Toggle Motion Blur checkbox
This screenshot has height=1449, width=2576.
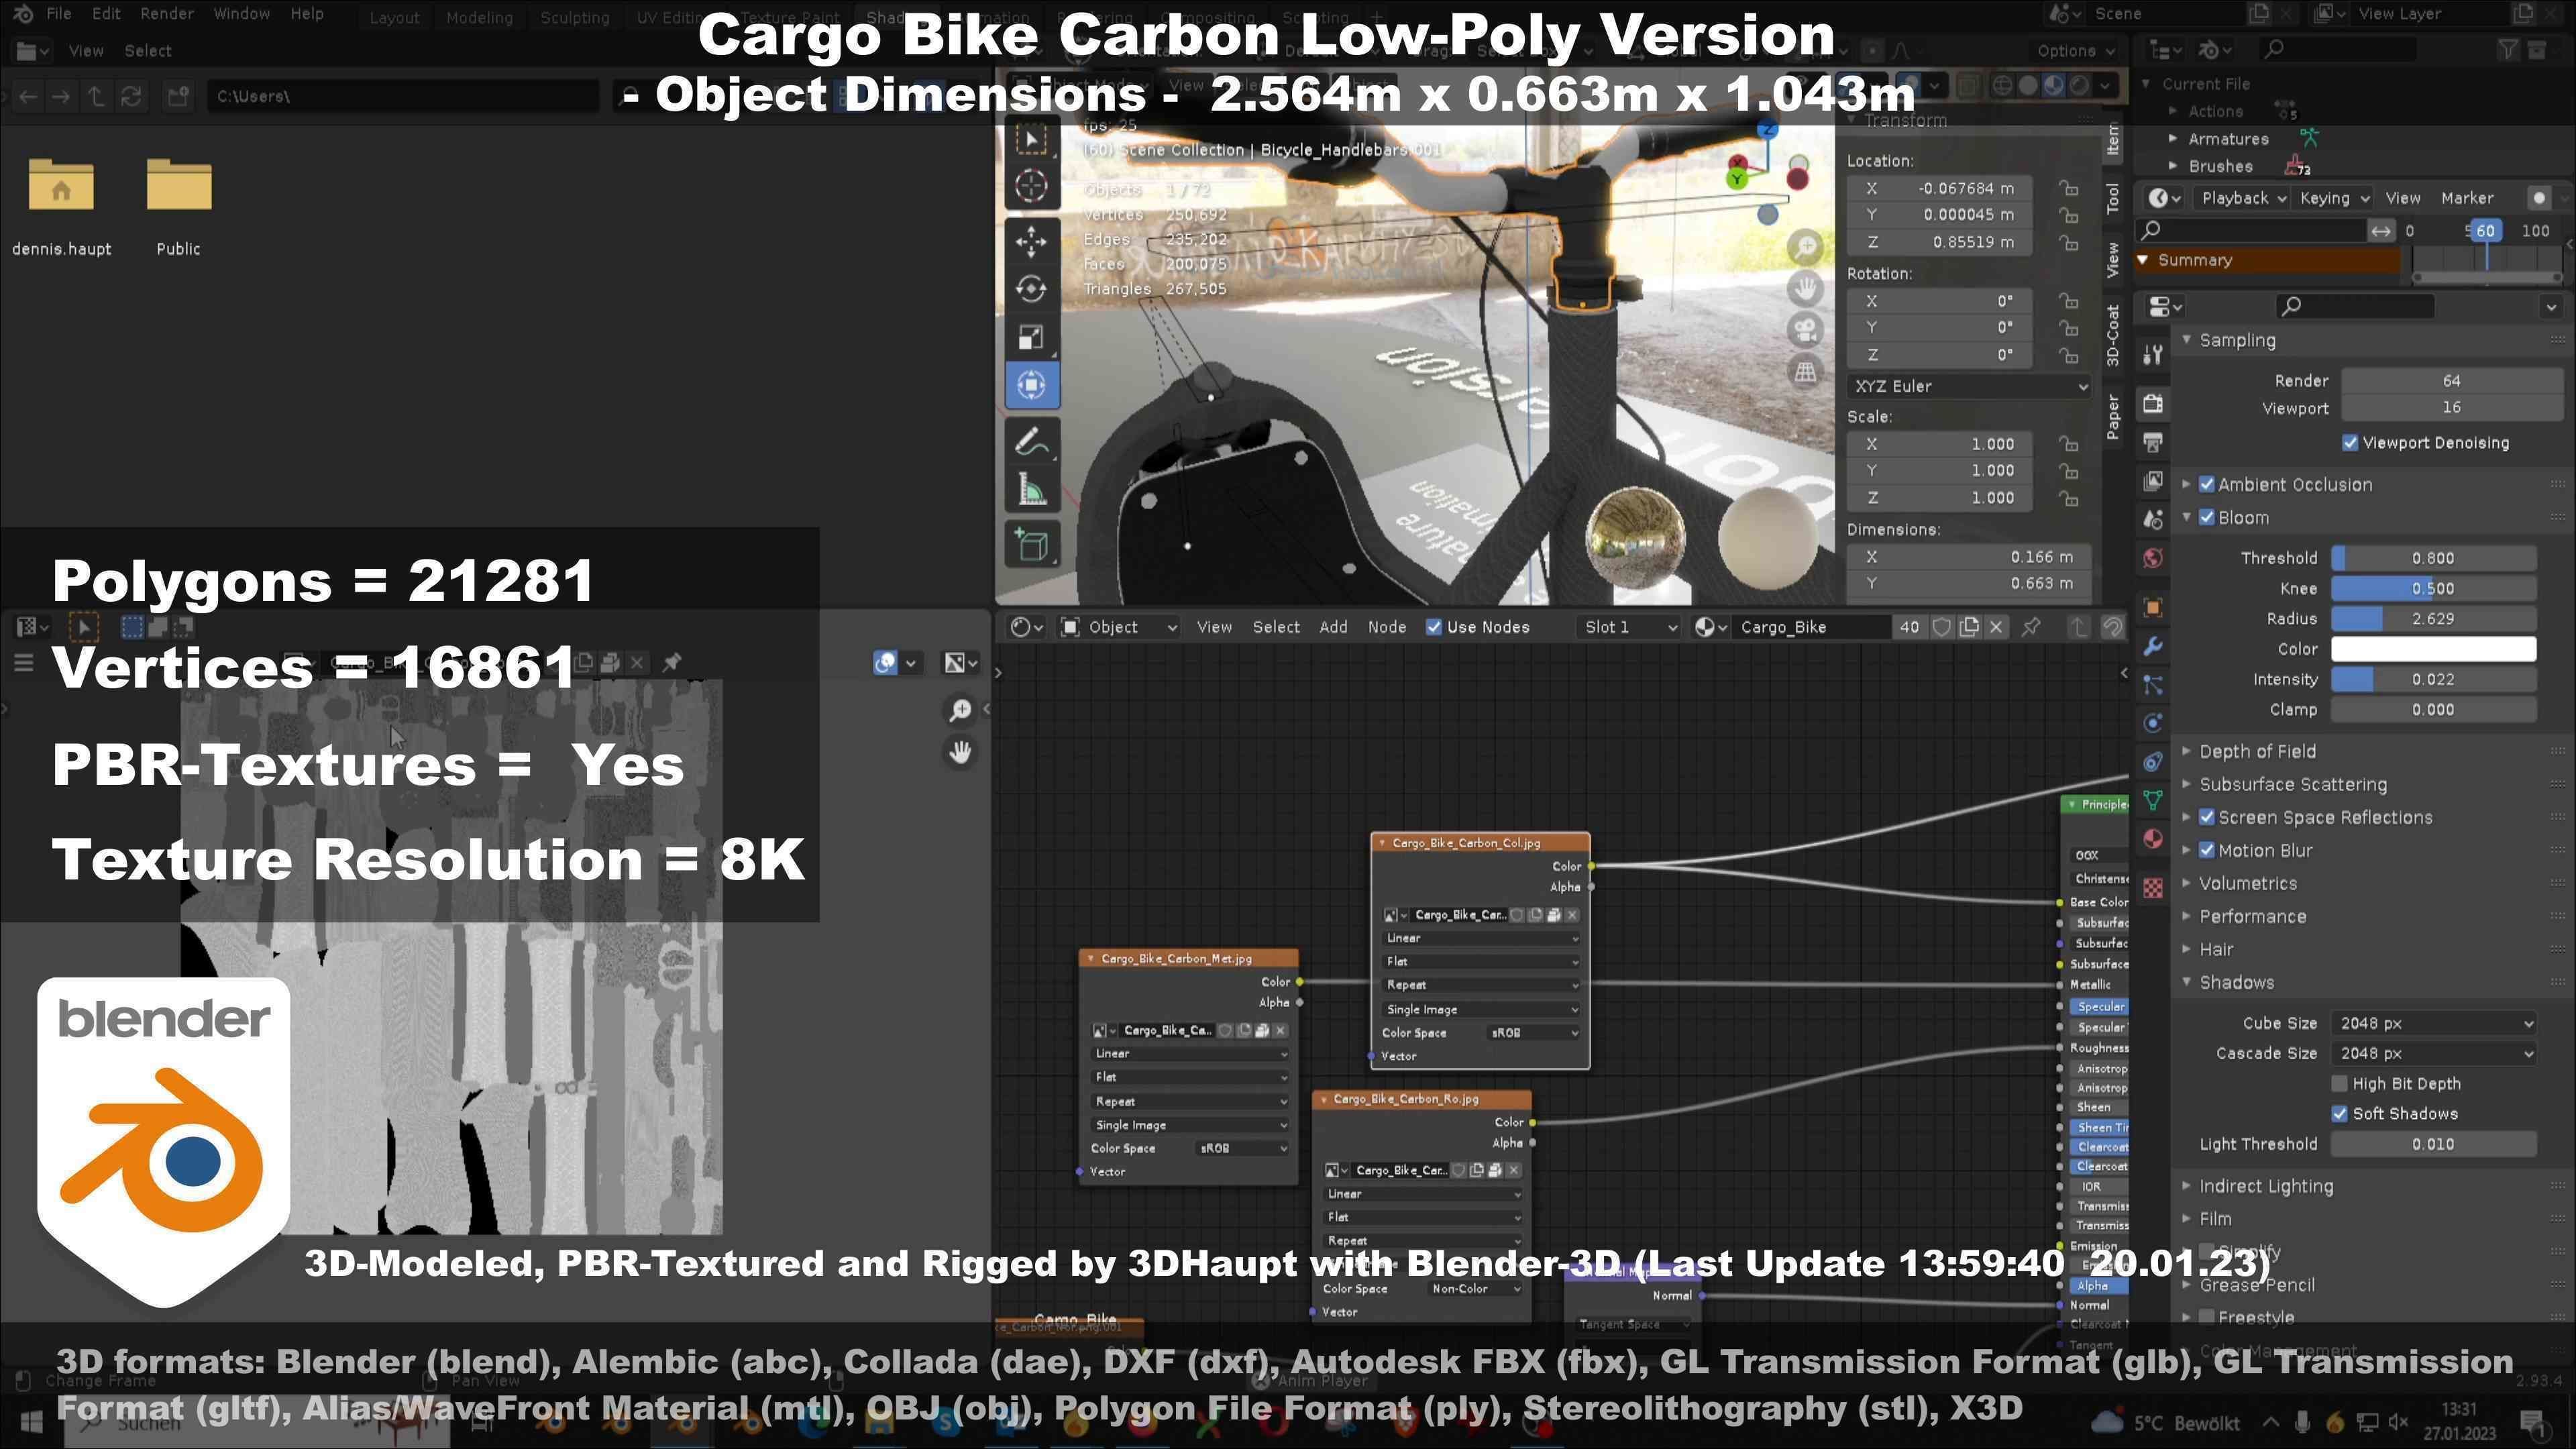(x=2207, y=851)
